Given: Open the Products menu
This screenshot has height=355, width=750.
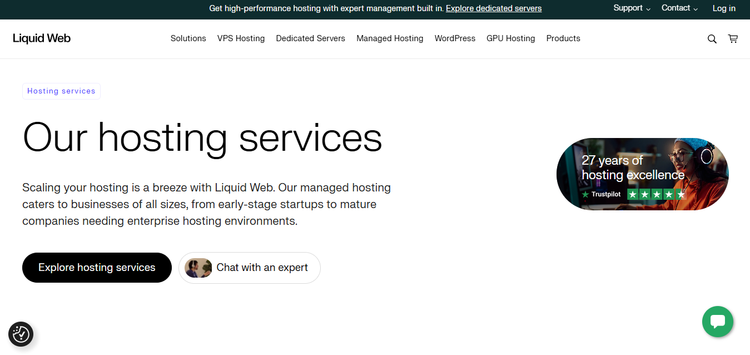Looking at the screenshot, I should 563,38.
